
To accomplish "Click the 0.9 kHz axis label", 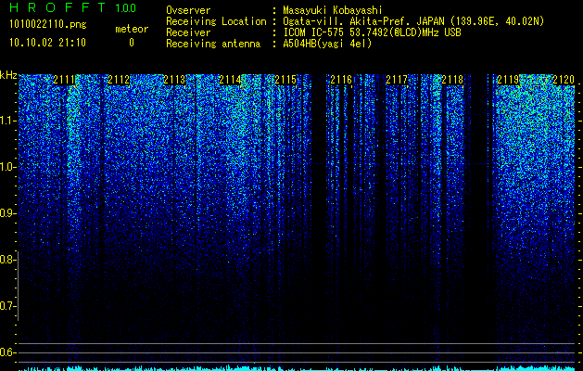I will pos(7,213).
